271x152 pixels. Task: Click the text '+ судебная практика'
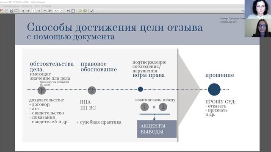point(99,122)
